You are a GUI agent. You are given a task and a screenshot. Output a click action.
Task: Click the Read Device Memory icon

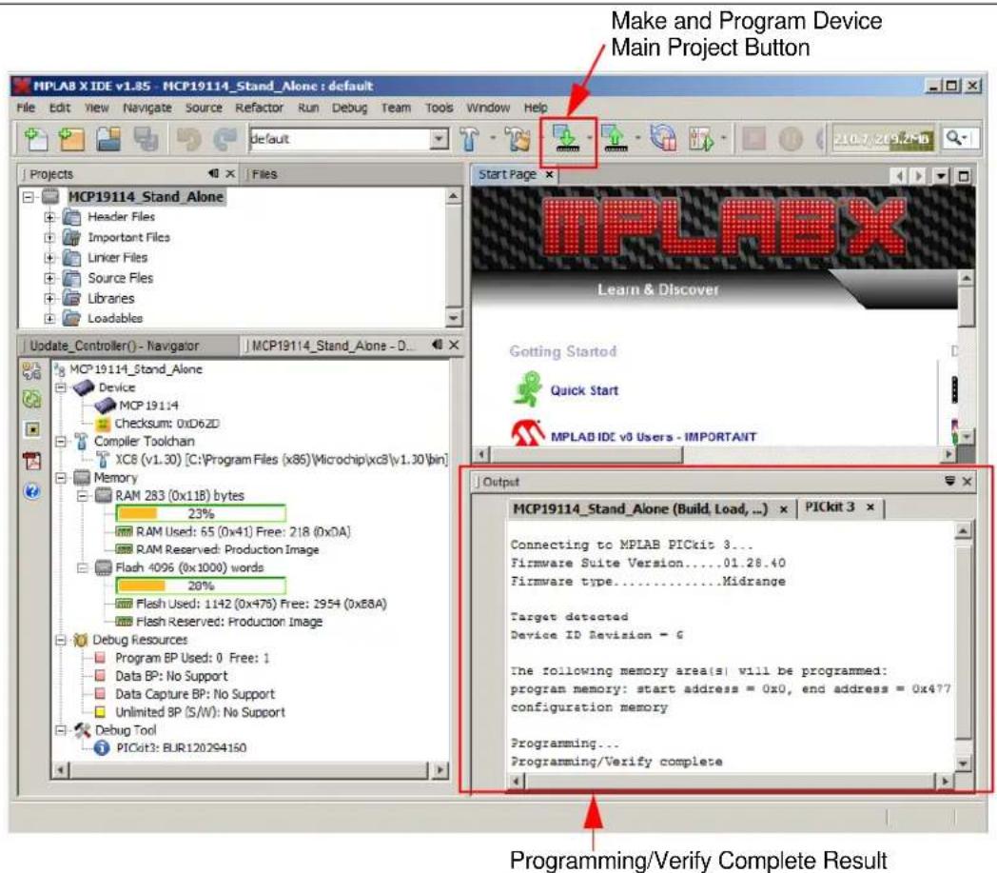615,138
